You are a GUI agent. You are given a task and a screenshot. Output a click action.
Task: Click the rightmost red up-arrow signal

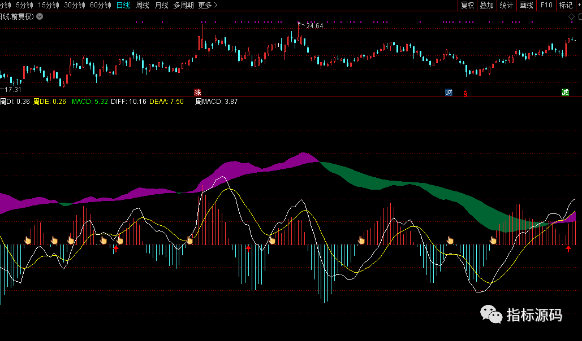point(568,248)
